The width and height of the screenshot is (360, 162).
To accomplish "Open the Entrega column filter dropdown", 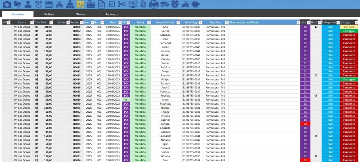I will (x=357, y=23).
